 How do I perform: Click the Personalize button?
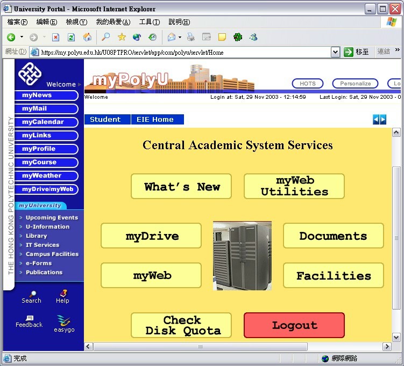point(355,84)
